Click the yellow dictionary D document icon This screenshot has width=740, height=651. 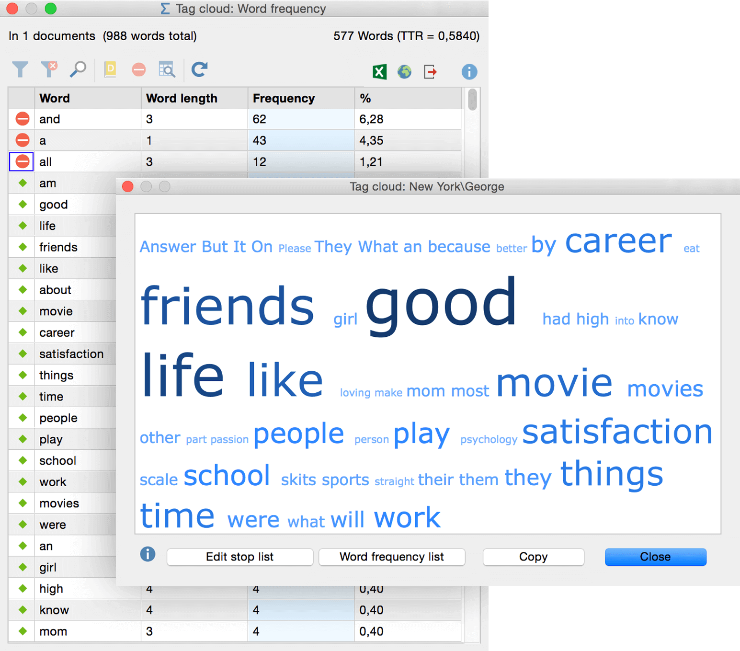(110, 70)
